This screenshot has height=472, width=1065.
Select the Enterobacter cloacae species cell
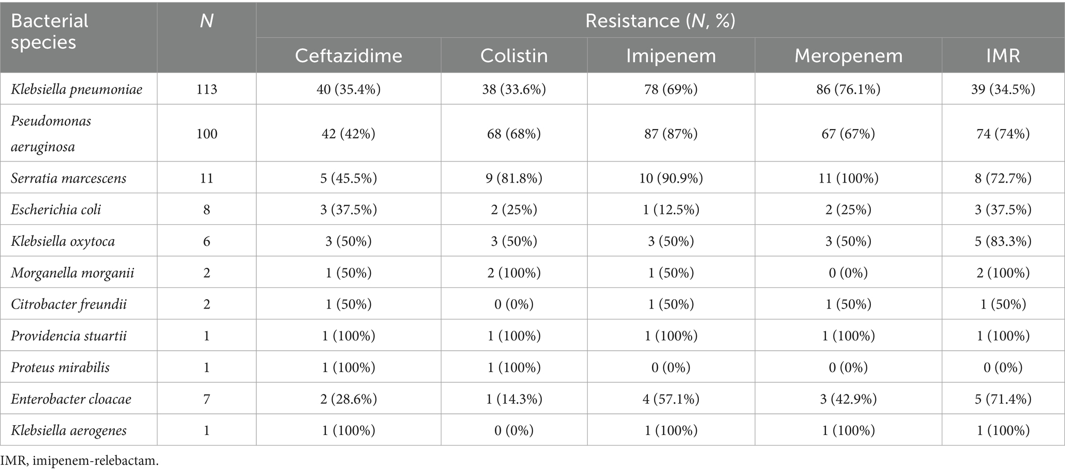click(71, 399)
